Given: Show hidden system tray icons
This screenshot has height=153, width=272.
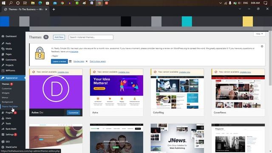Looking at the screenshot, I should (221, 3).
